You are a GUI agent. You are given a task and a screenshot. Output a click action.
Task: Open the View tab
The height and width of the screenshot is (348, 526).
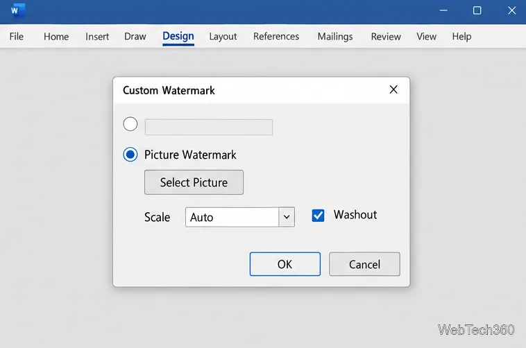click(x=426, y=36)
